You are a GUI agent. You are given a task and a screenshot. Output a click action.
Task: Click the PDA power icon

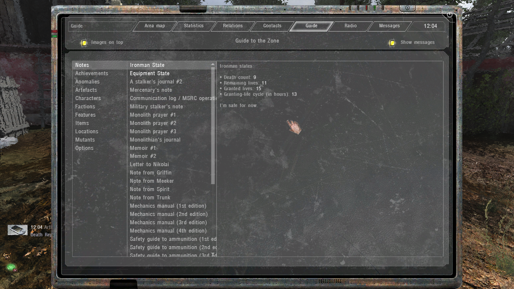(449, 15)
